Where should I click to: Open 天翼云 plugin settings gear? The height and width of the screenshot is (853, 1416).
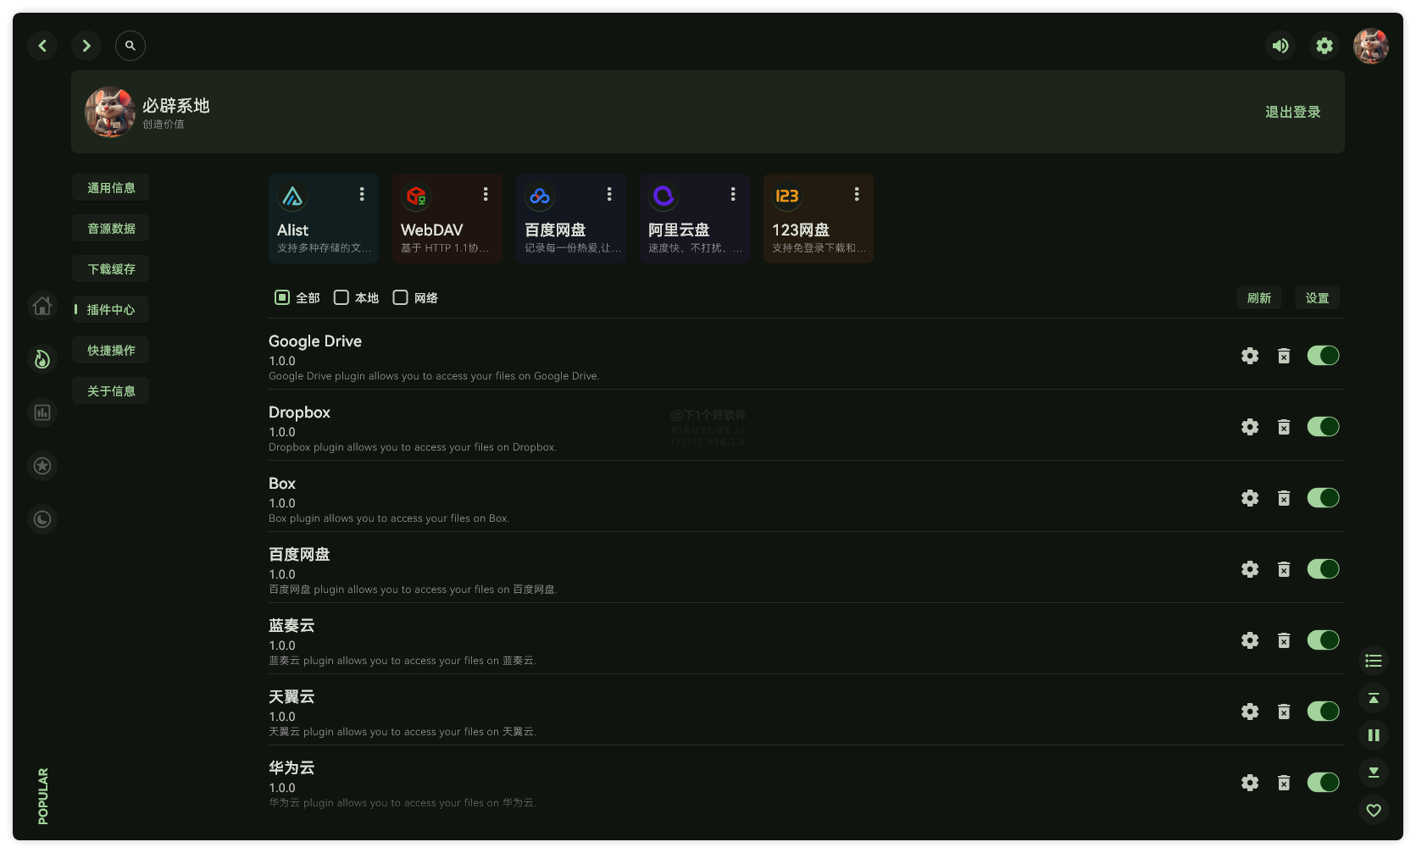1250,712
